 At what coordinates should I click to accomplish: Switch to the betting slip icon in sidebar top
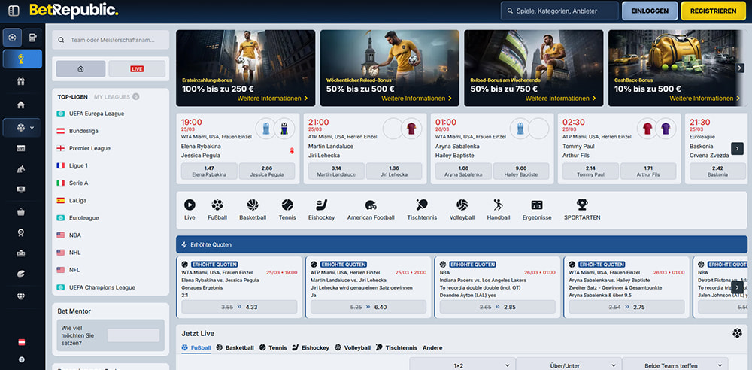(33, 37)
